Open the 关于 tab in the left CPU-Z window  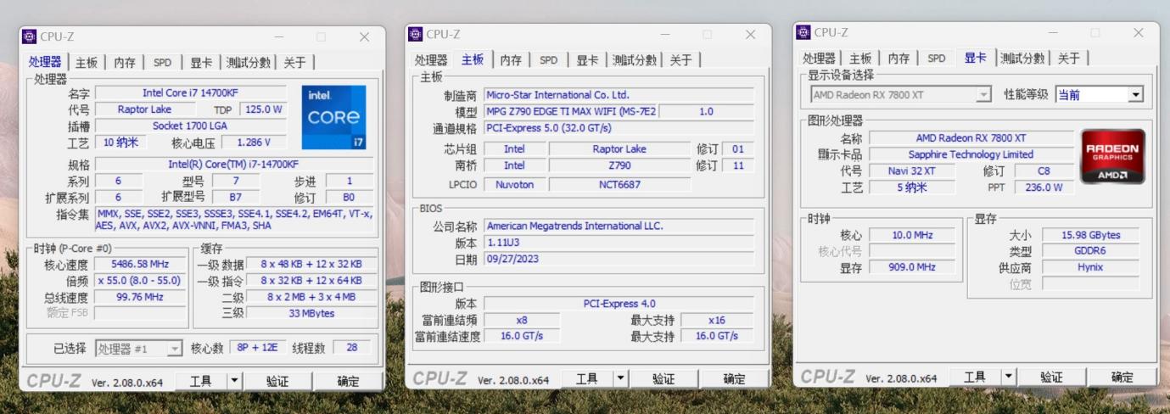(x=295, y=62)
